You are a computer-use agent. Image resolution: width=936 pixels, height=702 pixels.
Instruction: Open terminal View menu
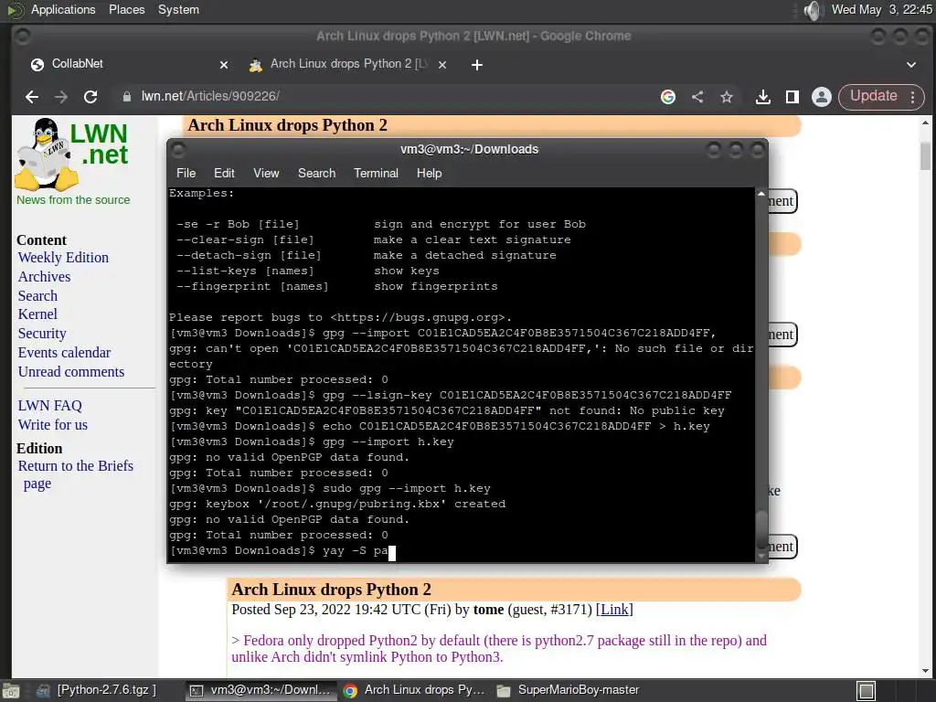(x=266, y=173)
